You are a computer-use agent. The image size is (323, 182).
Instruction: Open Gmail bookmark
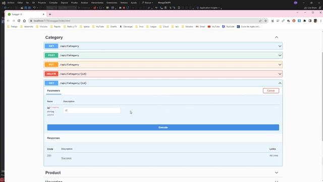pyautogui.click(x=200, y=27)
